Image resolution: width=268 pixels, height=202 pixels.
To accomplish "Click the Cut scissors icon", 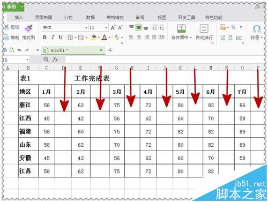I will (x=6, y=27).
